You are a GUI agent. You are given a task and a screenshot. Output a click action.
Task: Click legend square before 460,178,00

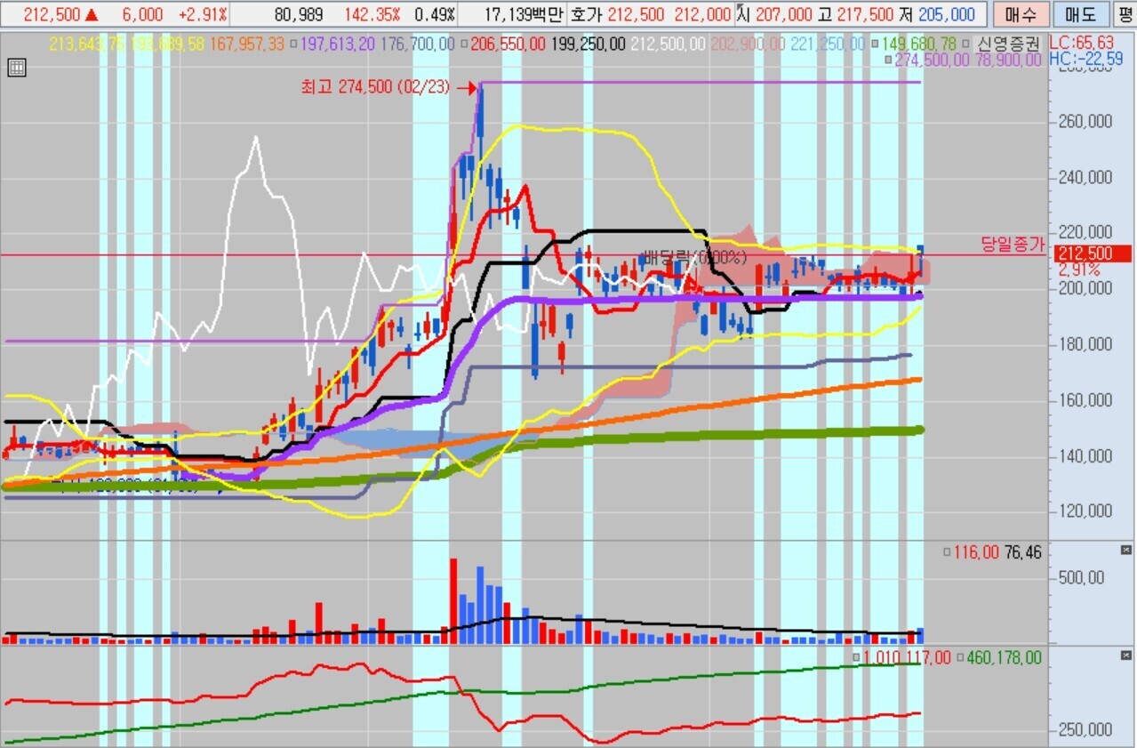960,657
